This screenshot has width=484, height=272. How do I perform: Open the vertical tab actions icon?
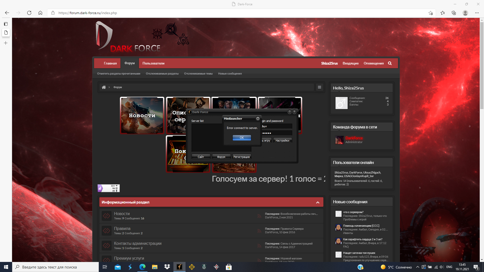pos(6,24)
